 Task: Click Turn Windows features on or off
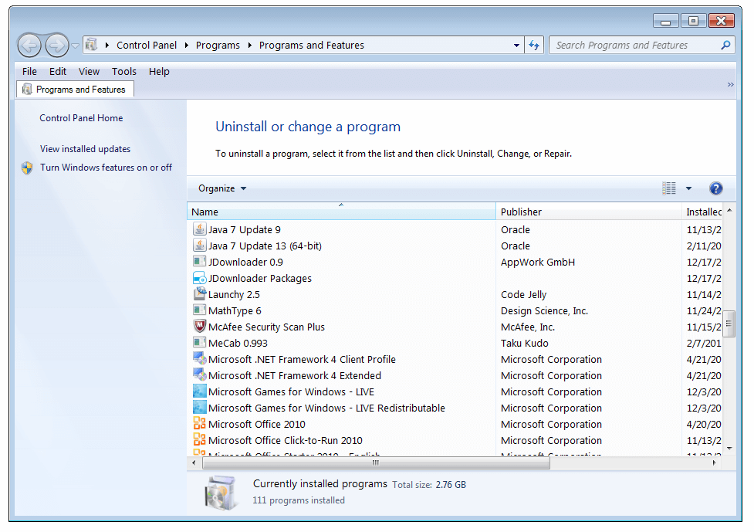point(106,168)
